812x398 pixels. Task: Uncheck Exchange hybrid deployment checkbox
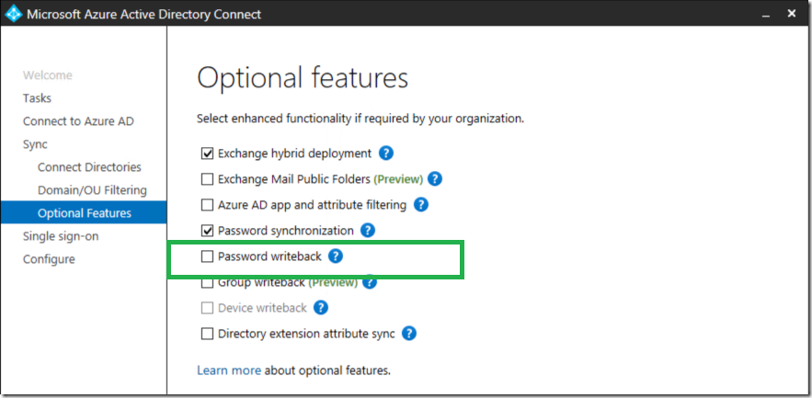click(x=207, y=154)
